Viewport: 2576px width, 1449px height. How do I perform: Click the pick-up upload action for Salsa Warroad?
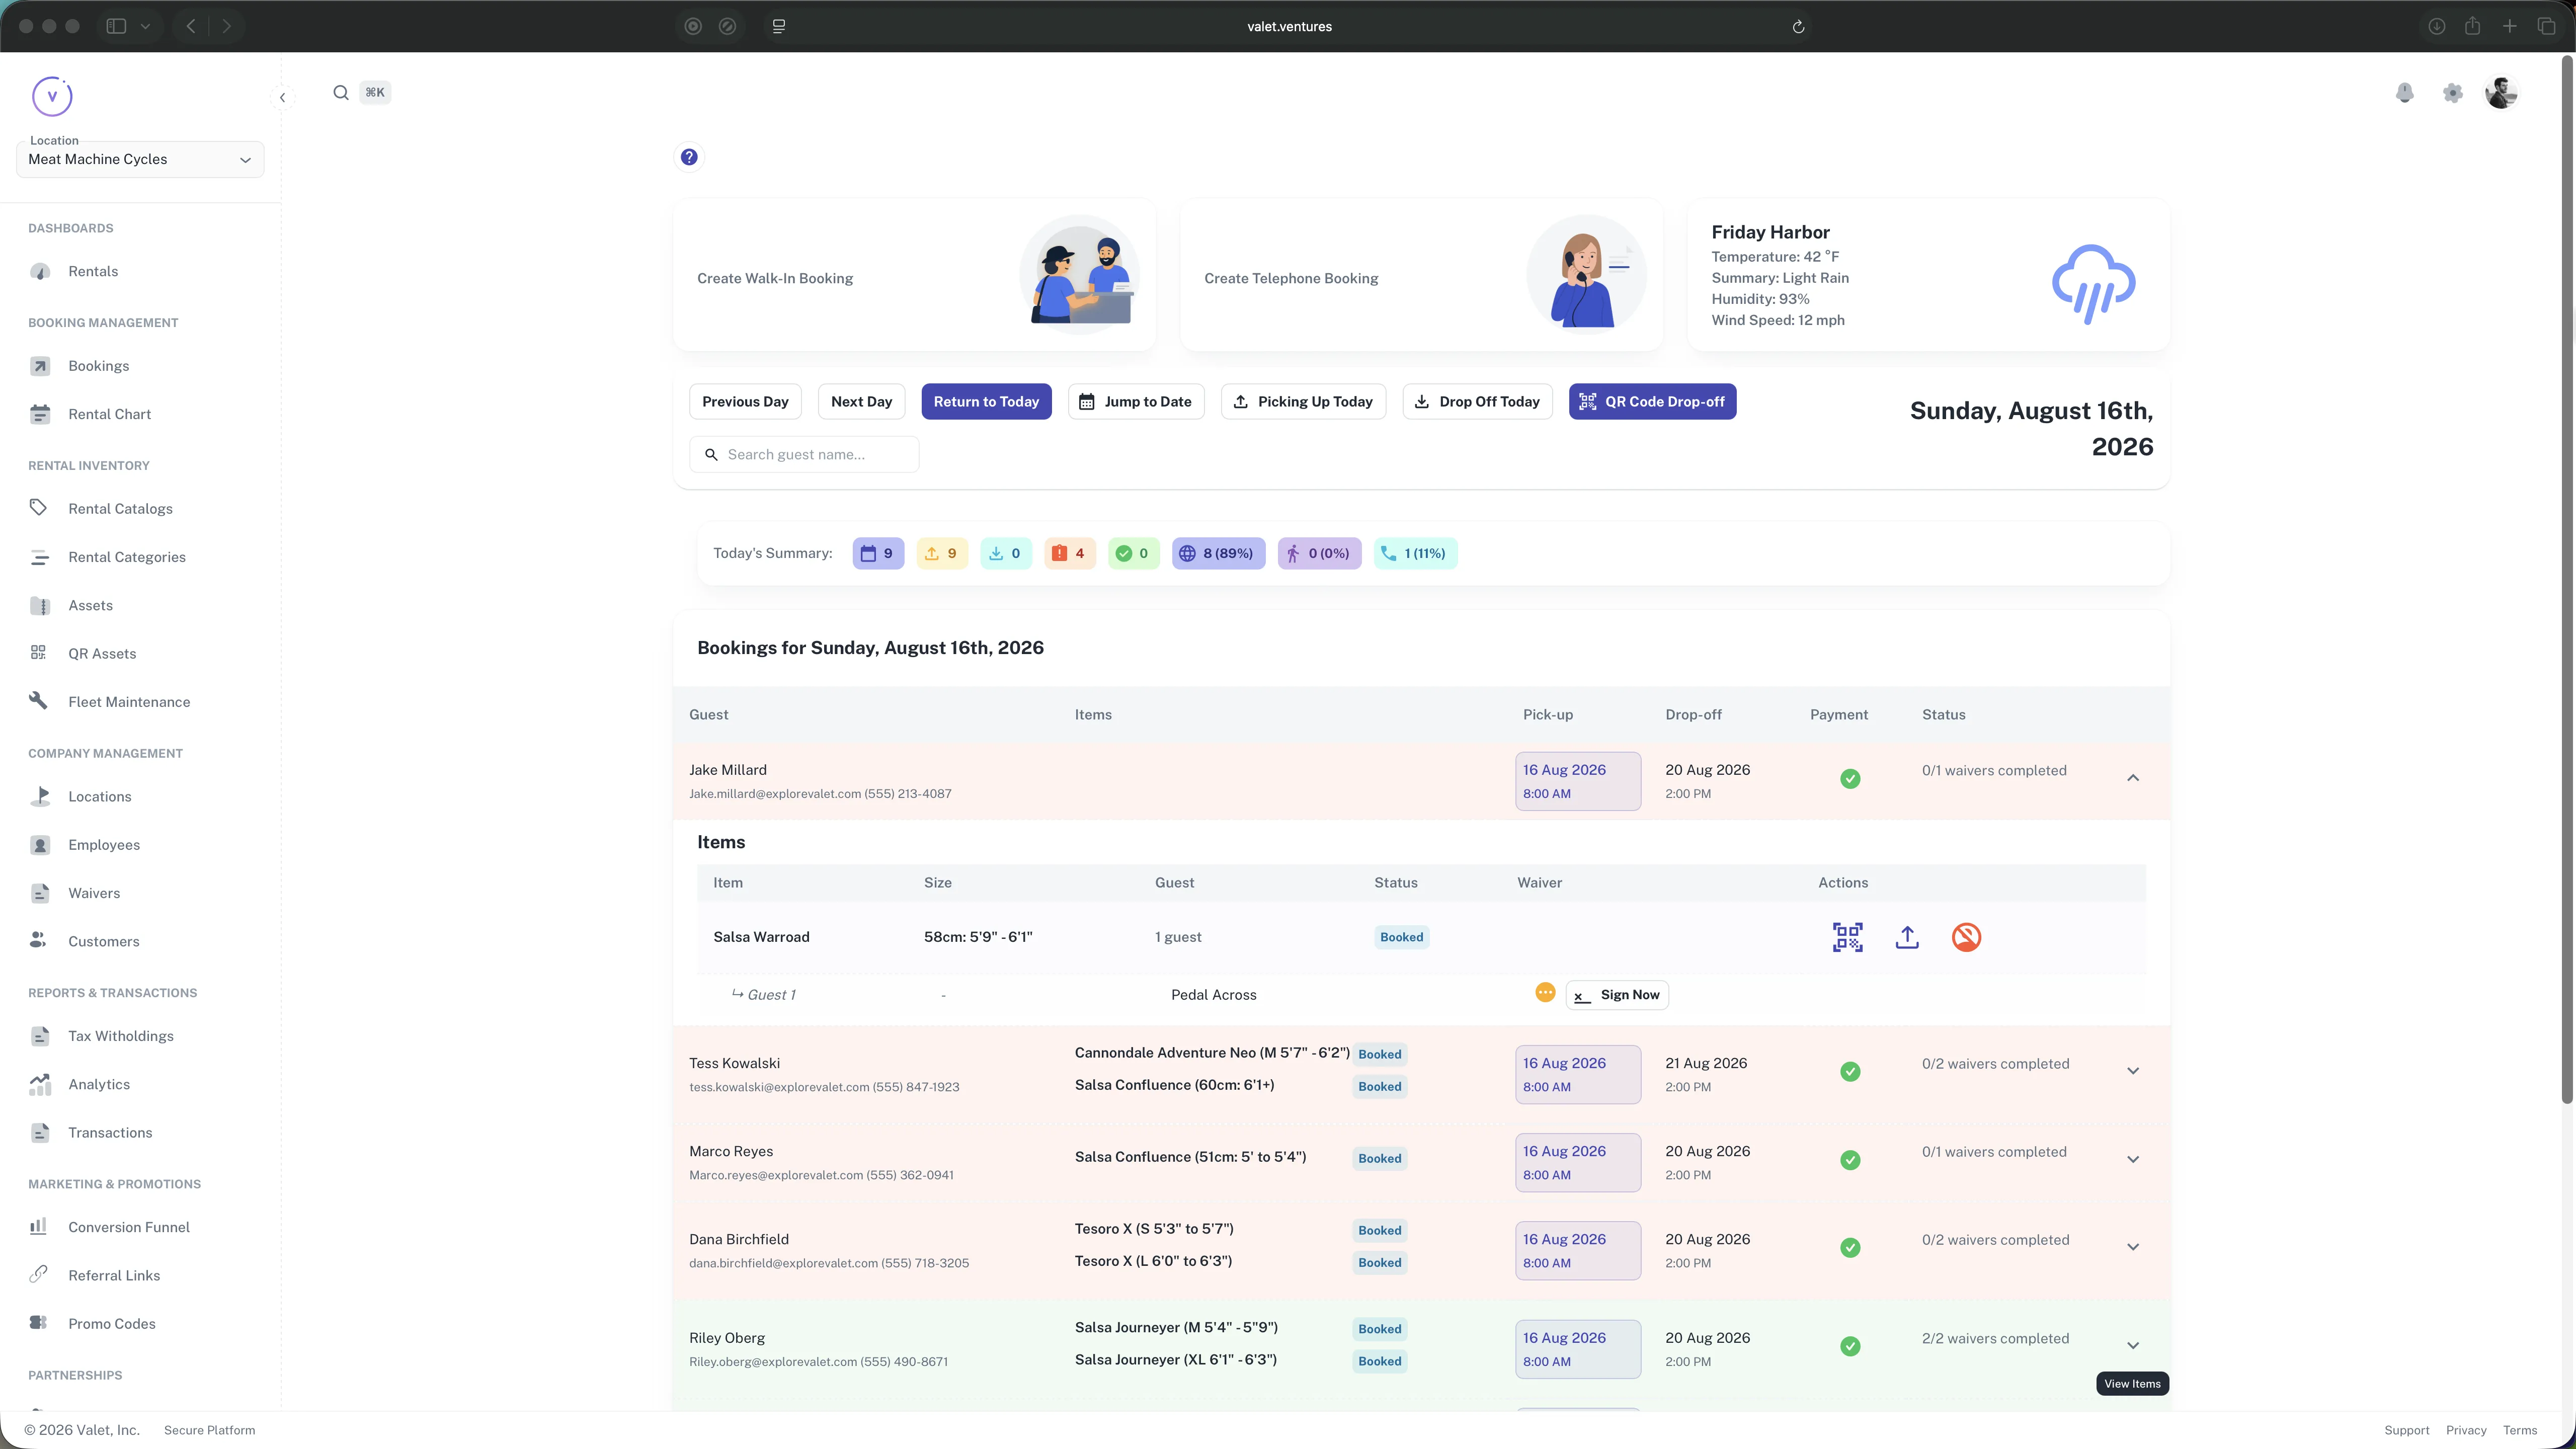(x=1906, y=936)
